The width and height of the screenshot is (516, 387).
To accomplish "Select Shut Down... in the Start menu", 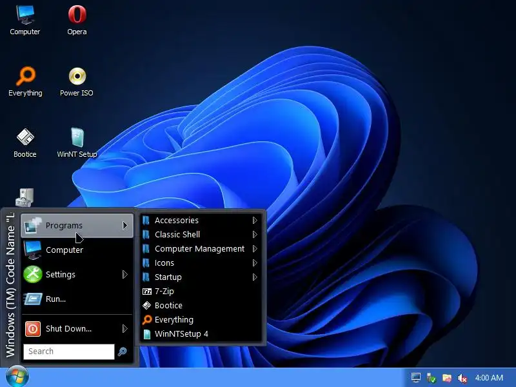I will 77,328.
